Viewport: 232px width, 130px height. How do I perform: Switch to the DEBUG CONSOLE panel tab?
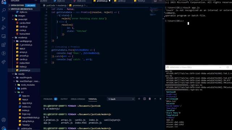[78, 99]
